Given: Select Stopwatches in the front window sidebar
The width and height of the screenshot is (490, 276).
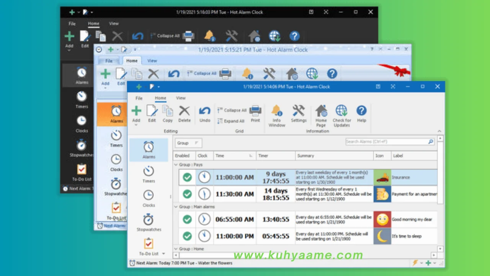Looking at the screenshot, I should 149,222.
